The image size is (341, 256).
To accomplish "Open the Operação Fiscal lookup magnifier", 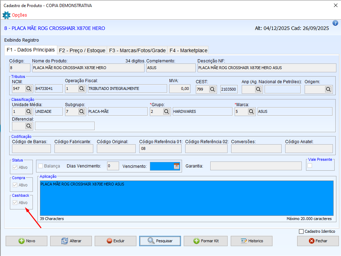I will coord(82,89).
